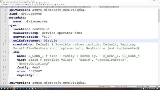This screenshot has height=90, width=160.
Task: Undo the last edit via toolbar
Action: 21,4
